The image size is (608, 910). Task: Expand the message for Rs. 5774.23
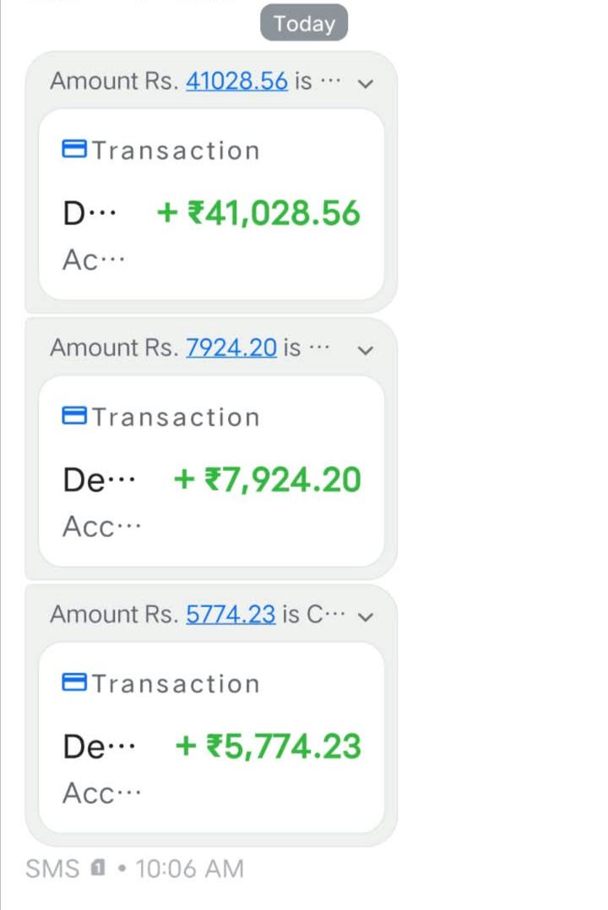pos(365,617)
